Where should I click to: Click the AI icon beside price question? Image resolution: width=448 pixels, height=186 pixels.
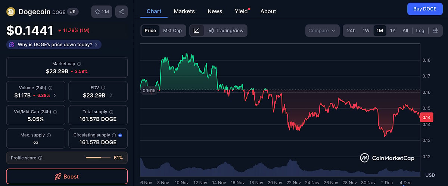pyautogui.click(x=12, y=44)
